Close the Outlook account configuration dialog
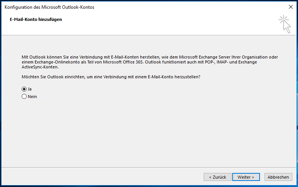298x187 pixels. click(290, 7)
